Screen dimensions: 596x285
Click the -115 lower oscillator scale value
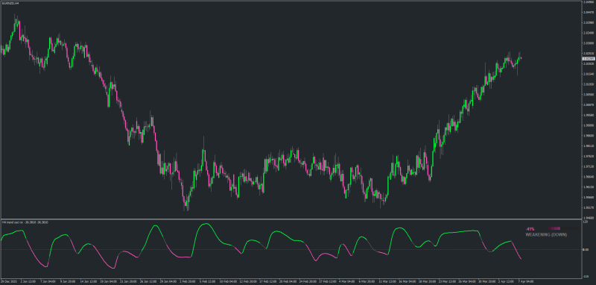click(x=585, y=276)
